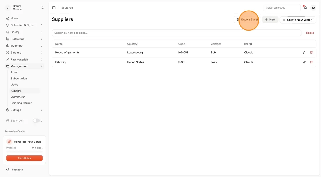Expand the Production chevron

[x=42, y=39]
